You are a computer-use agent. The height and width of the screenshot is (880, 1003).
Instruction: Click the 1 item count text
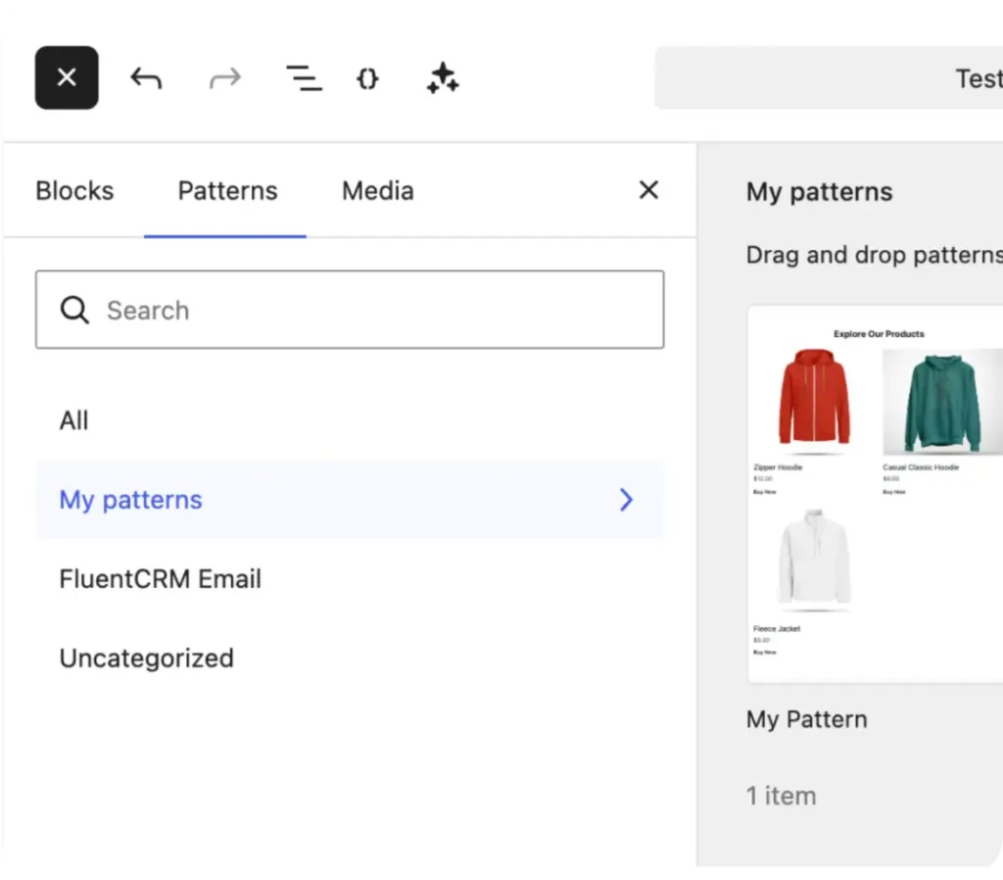(781, 796)
